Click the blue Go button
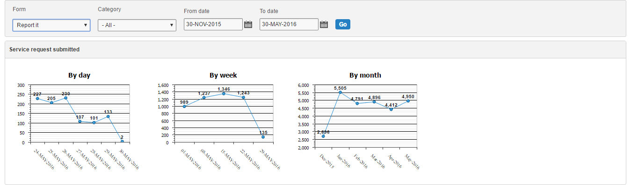 tap(343, 24)
